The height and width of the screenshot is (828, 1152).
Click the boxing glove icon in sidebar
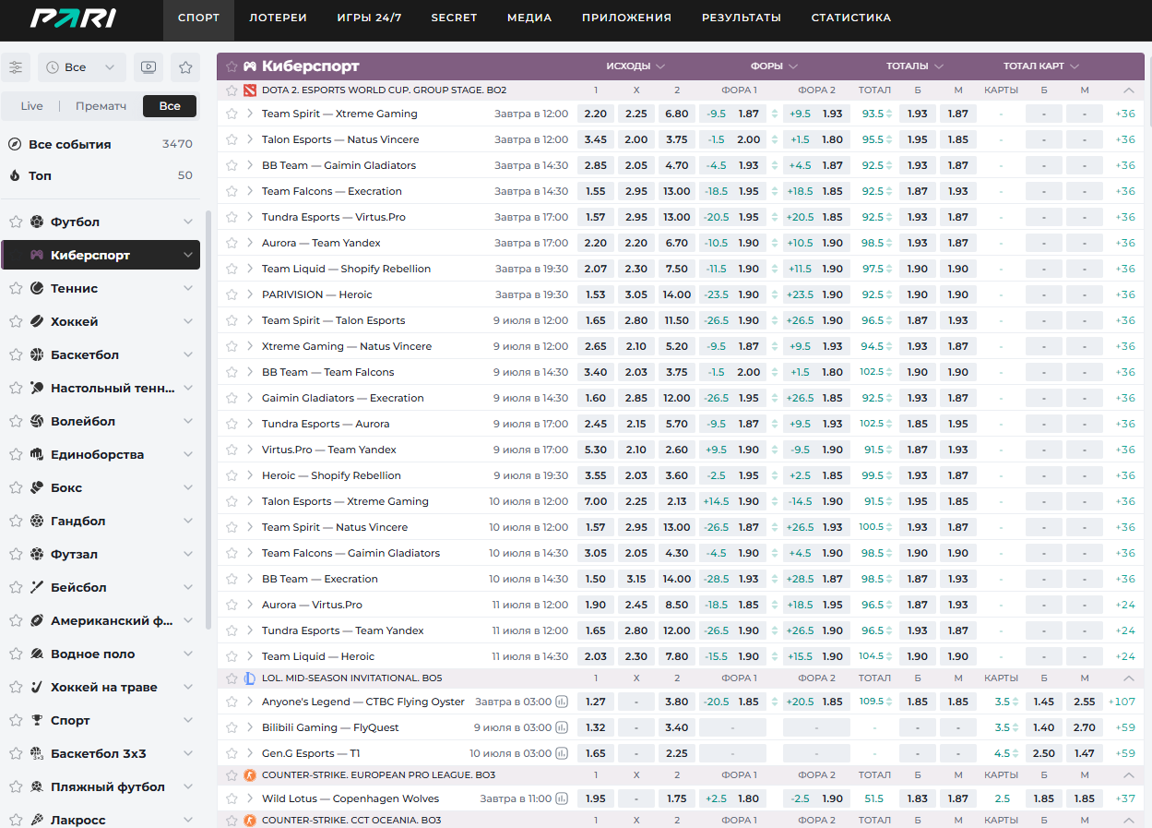[37, 488]
